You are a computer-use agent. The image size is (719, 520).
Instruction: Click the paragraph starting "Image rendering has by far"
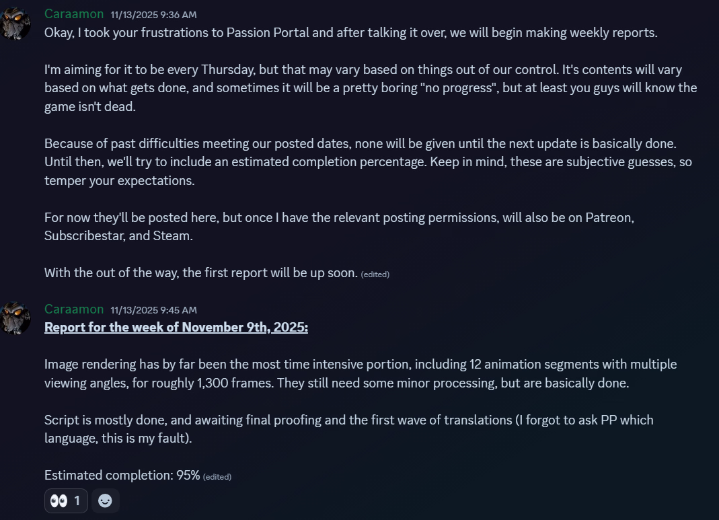pos(360,373)
